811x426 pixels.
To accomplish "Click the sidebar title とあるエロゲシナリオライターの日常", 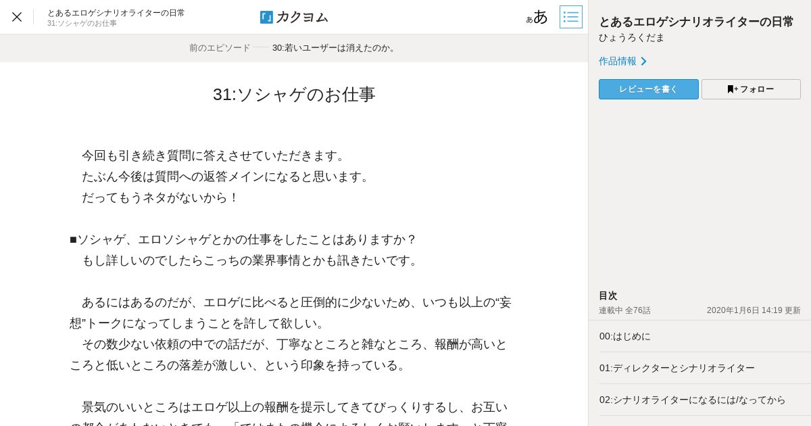I will 696,22.
